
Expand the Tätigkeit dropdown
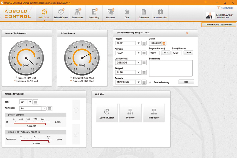(x=138, y=72)
